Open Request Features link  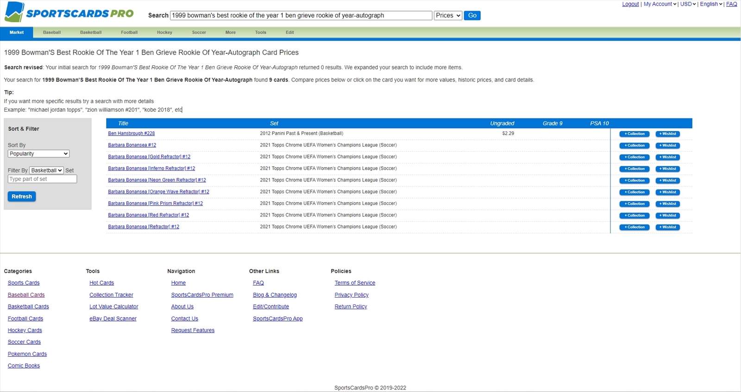[x=193, y=330]
